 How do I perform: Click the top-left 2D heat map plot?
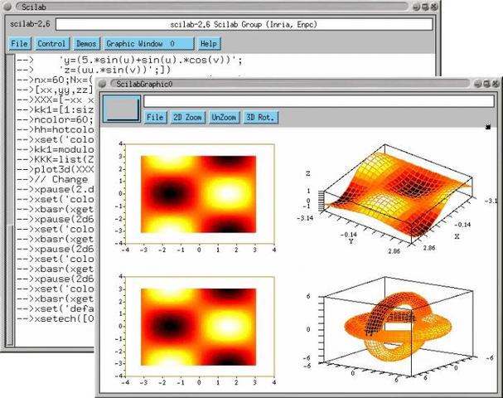[199, 194]
